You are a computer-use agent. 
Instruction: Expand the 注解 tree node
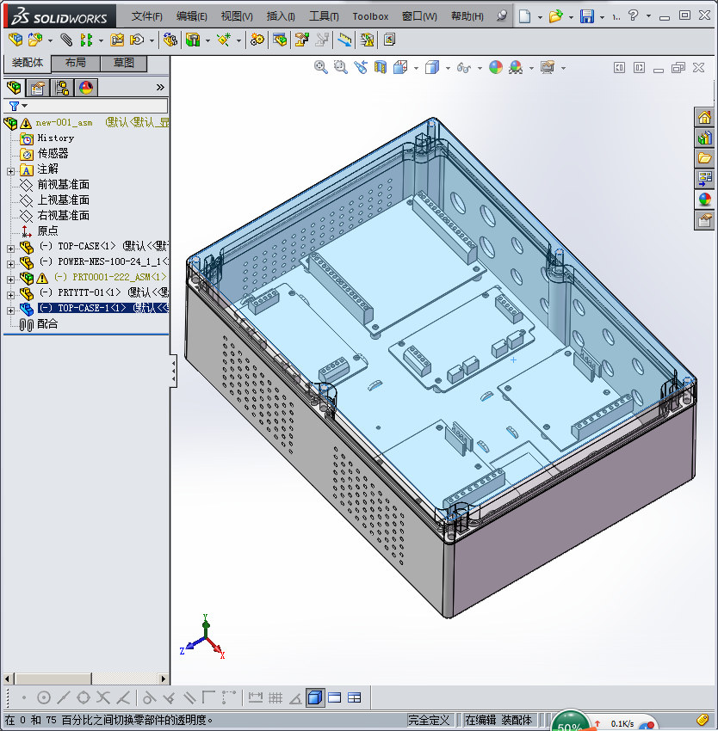point(10,171)
